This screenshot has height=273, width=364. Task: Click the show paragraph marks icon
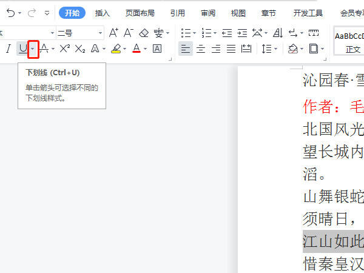pos(293,33)
